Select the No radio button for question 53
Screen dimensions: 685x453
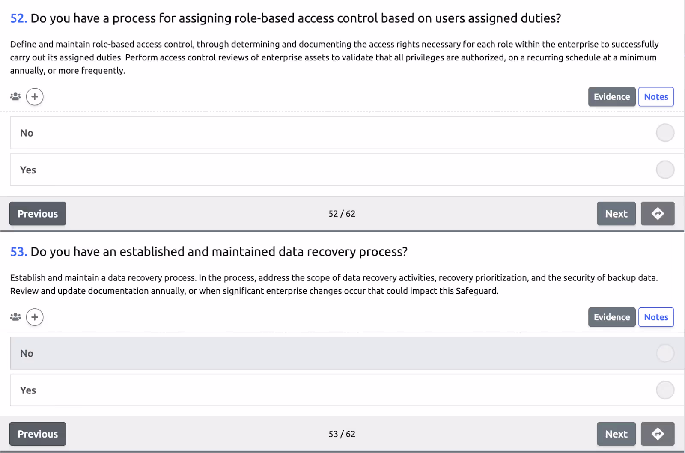[x=665, y=353]
